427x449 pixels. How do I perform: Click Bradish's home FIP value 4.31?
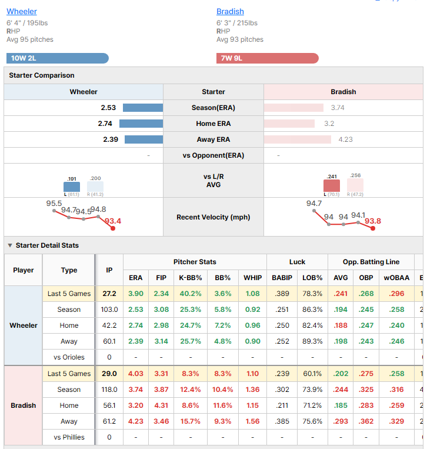[161, 405]
